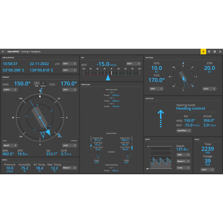Click the right rudder angle gauge
The height and width of the screenshot is (223, 223).
(127, 156)
